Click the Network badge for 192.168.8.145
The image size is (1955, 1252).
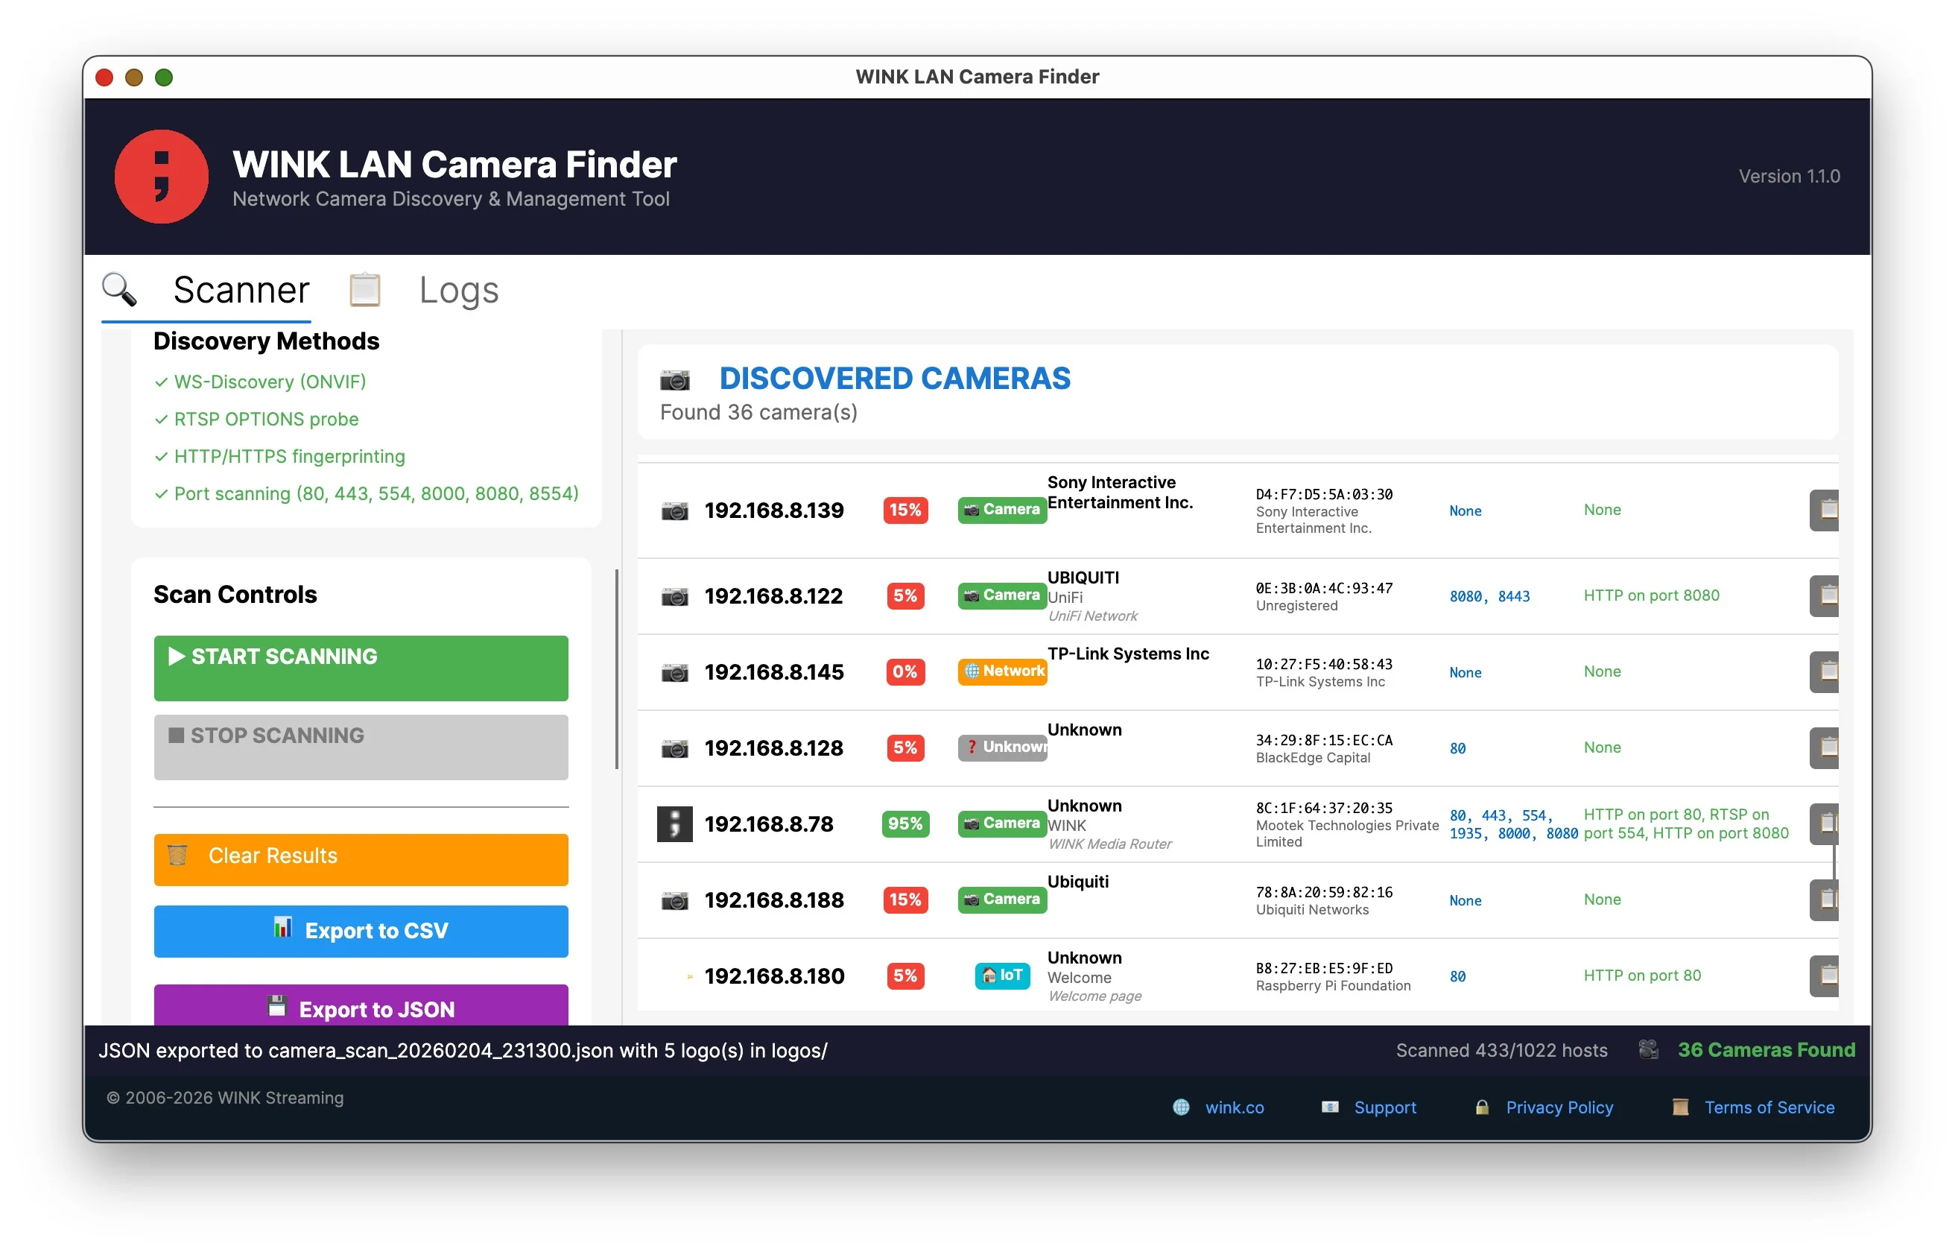[x=1001, y=671]
